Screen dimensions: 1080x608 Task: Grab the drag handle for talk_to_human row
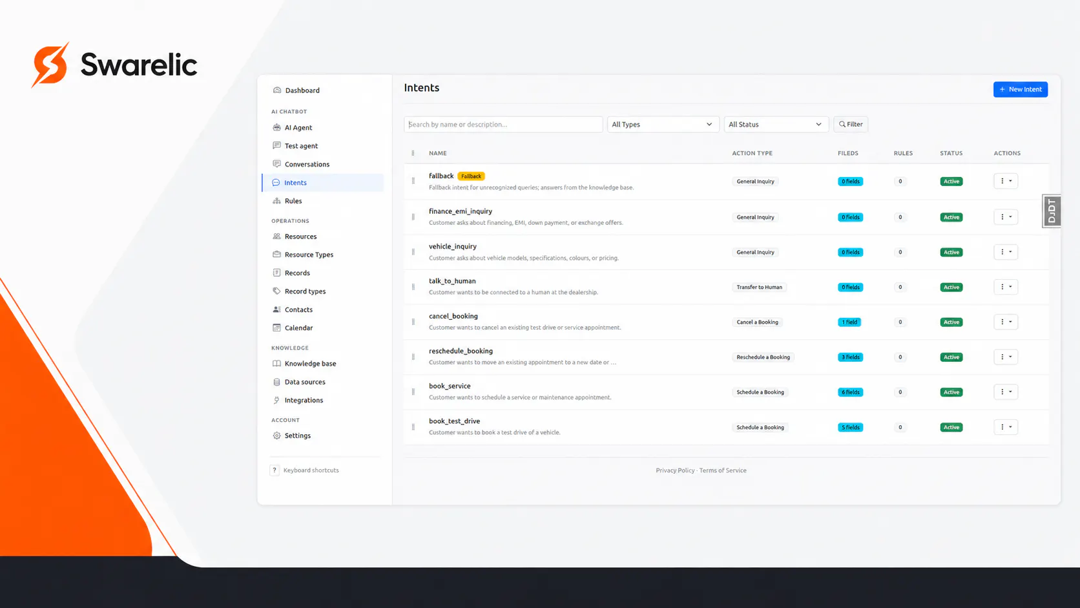413,287
